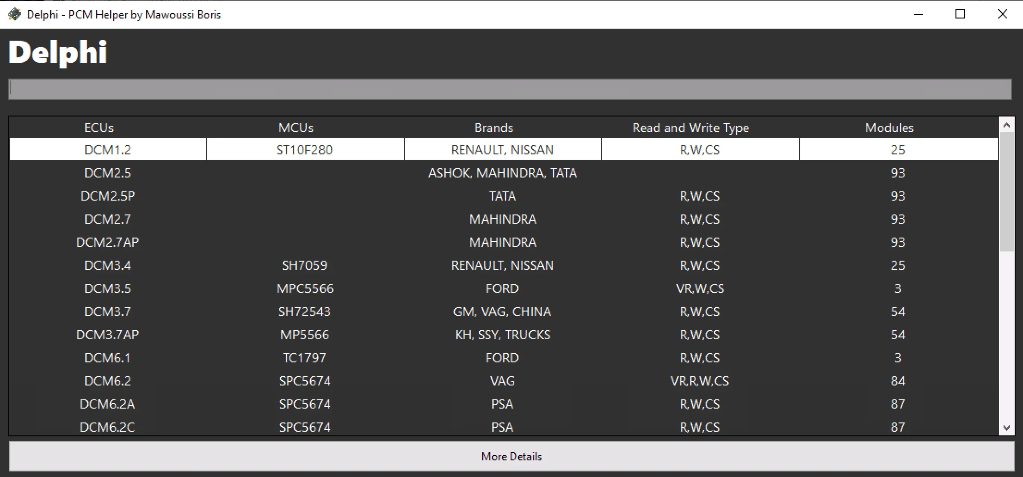Focus the search input field below Delphi

click(x=510, y=89)
